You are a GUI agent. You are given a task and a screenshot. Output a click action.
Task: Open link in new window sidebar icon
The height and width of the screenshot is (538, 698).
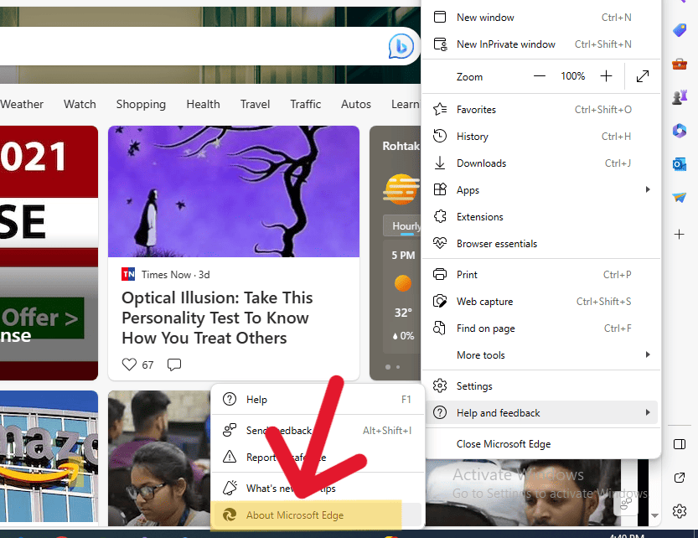click(x=680, y=478)
